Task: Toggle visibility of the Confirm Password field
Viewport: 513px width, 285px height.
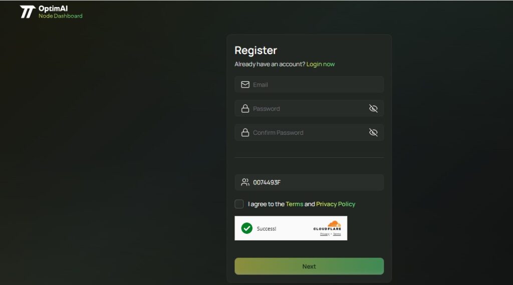Action: (x=373, y=132)
